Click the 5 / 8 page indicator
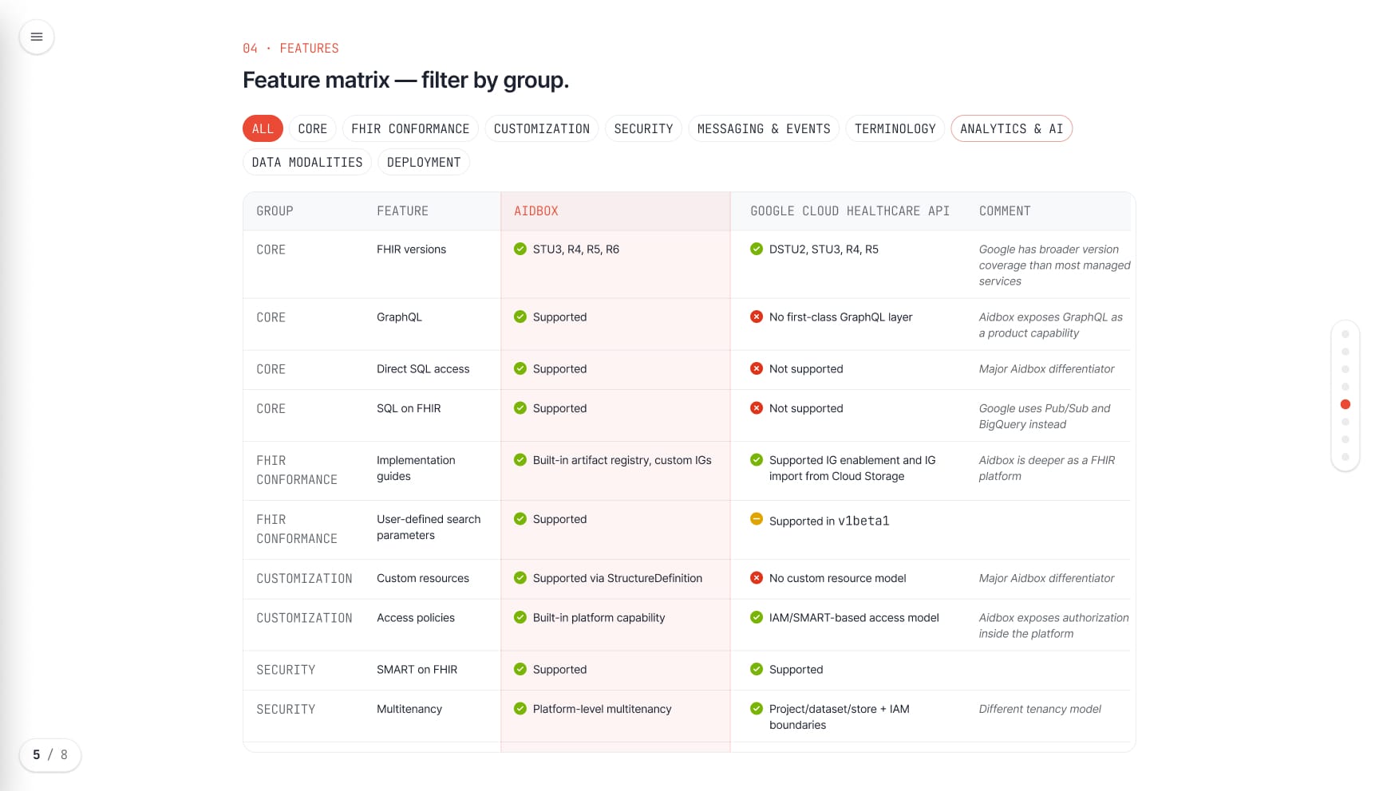 pyautogui.click(x=50, y=754)
